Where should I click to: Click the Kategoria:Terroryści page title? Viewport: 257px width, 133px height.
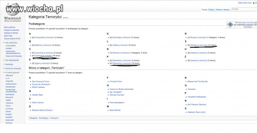point(45,17)
